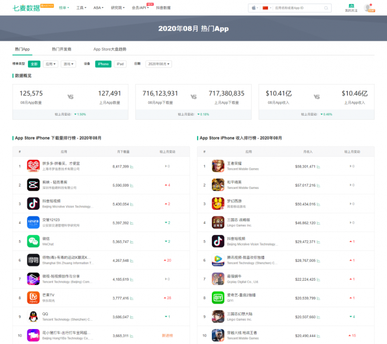
Task: Click the $20,490,444 revenue value
Action: point(305,336)
